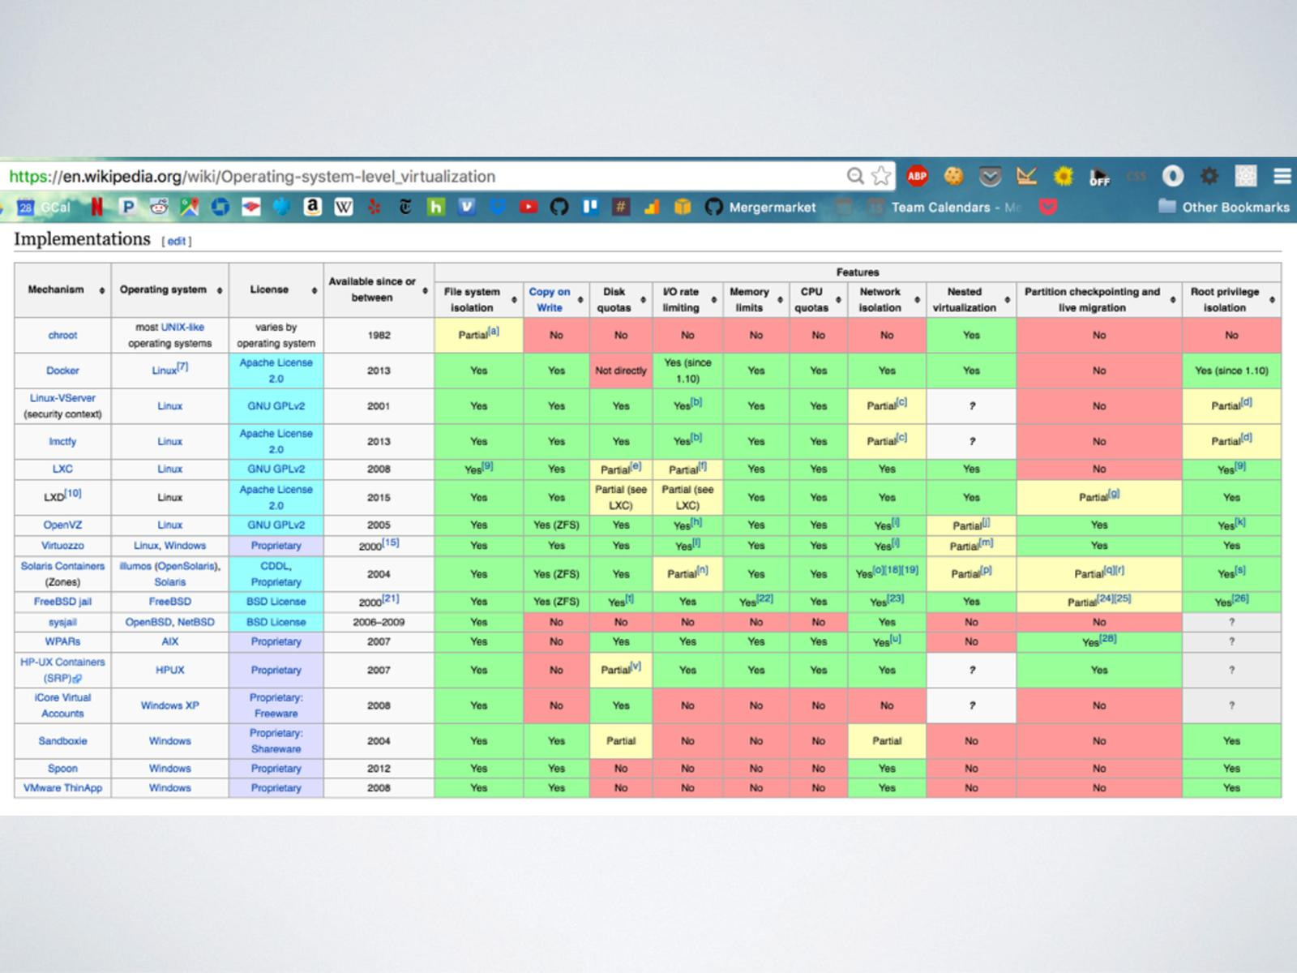Open the VMware ThinApp link

click(x=62, y=787)
